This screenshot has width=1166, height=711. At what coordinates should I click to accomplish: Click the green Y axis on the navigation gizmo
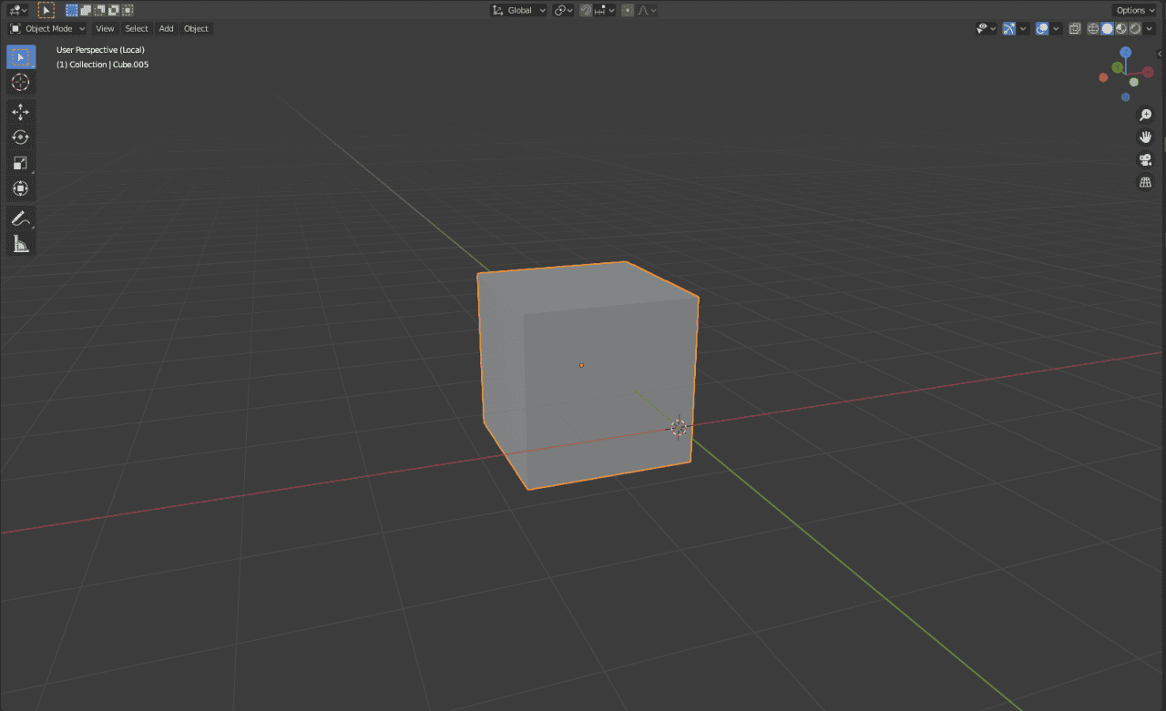click(1117, 66)
